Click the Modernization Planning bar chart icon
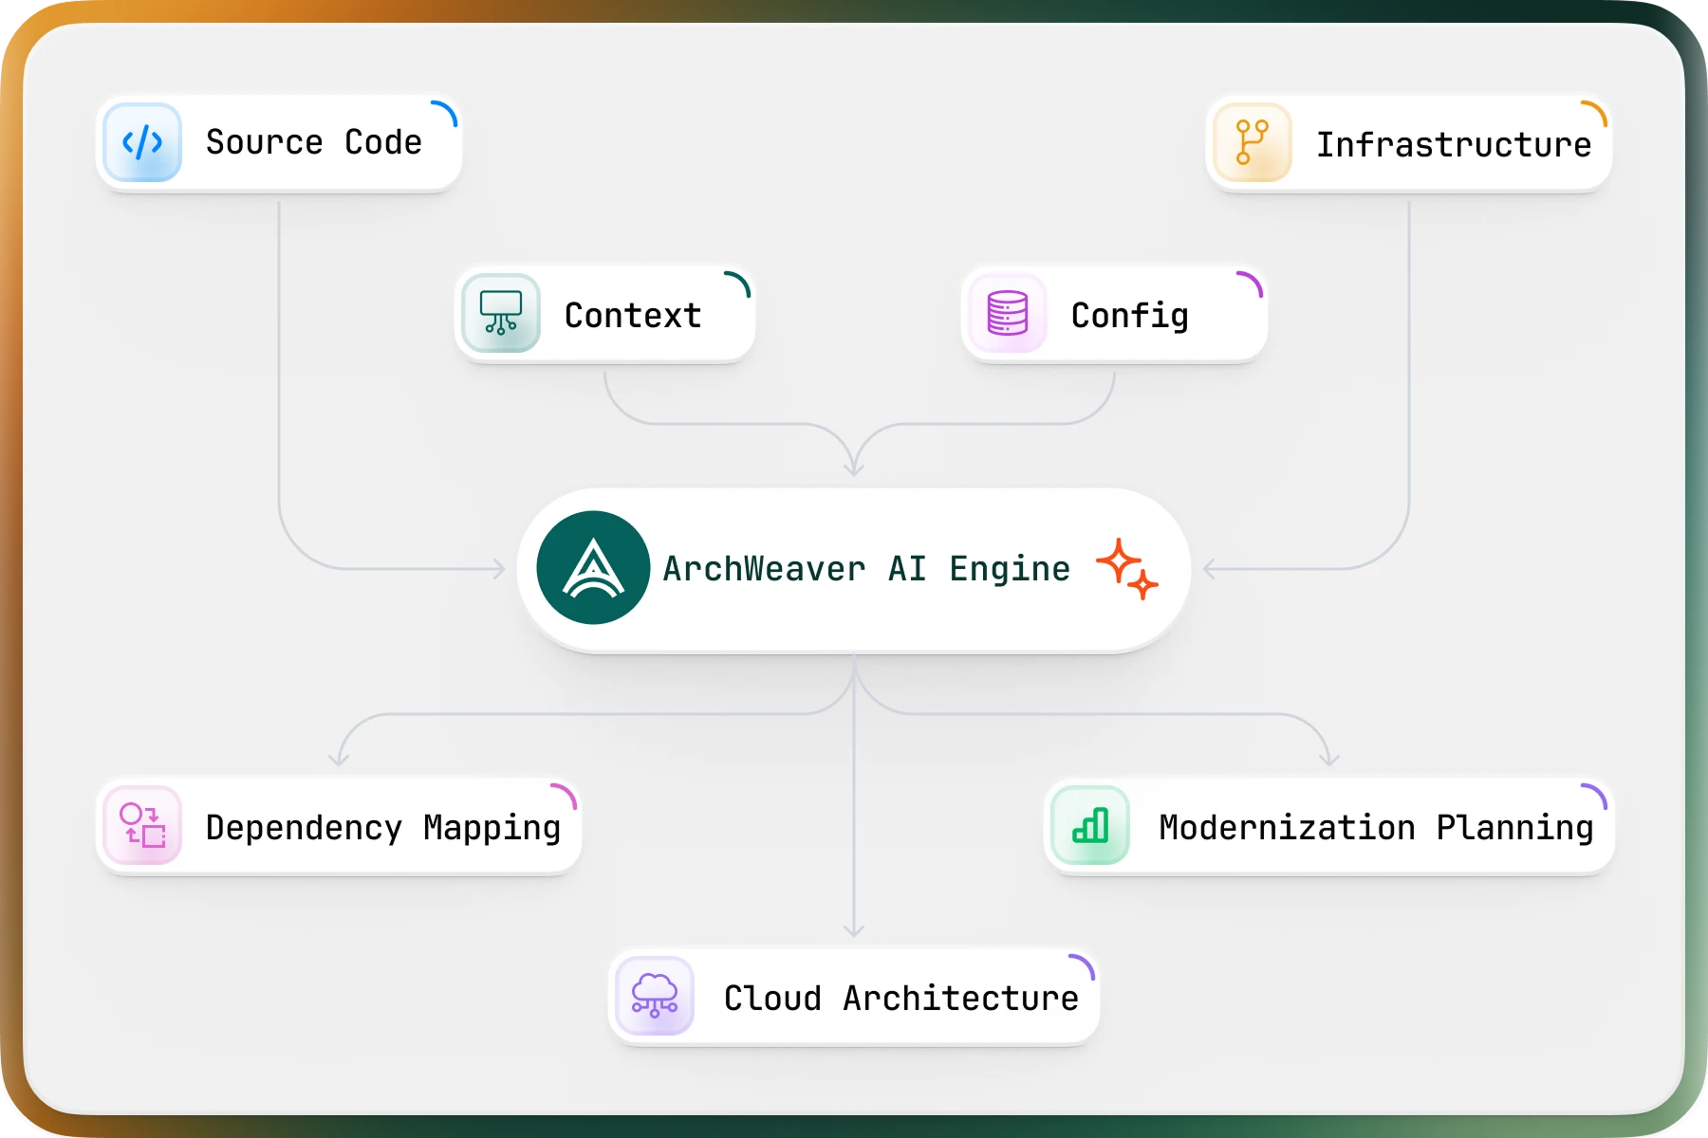The height and width of the screenshot is (1138, 1708). click(x=1090, y=825)
